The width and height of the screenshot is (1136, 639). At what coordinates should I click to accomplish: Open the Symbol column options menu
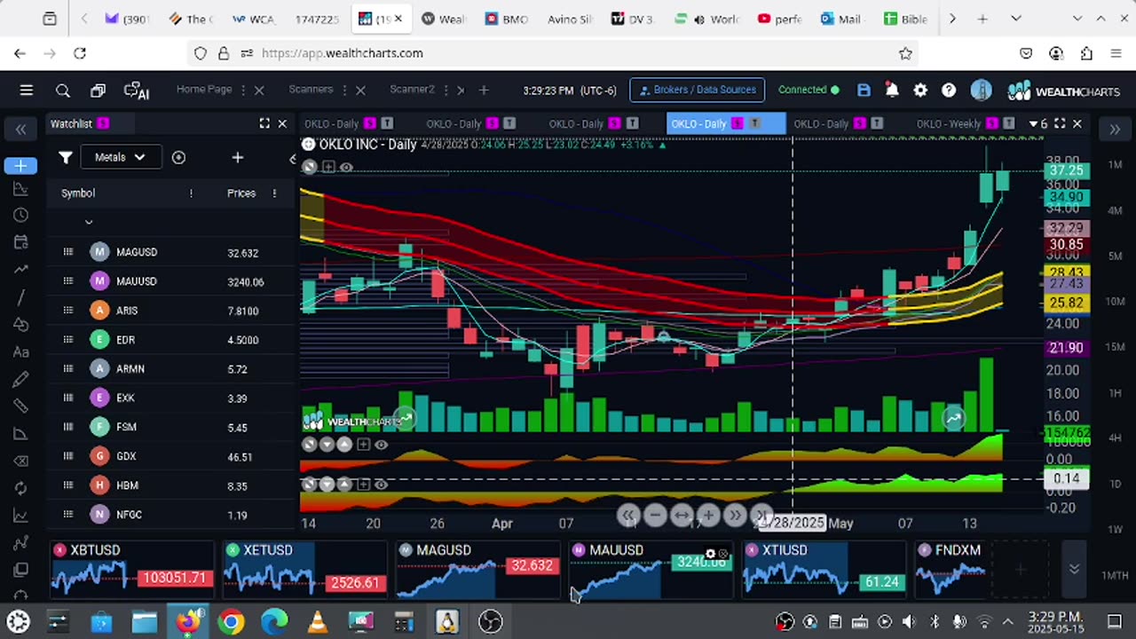(x=191, y=193)
